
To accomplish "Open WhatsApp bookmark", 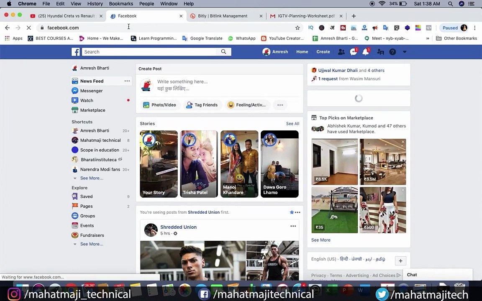I will (x=241, y=38).
